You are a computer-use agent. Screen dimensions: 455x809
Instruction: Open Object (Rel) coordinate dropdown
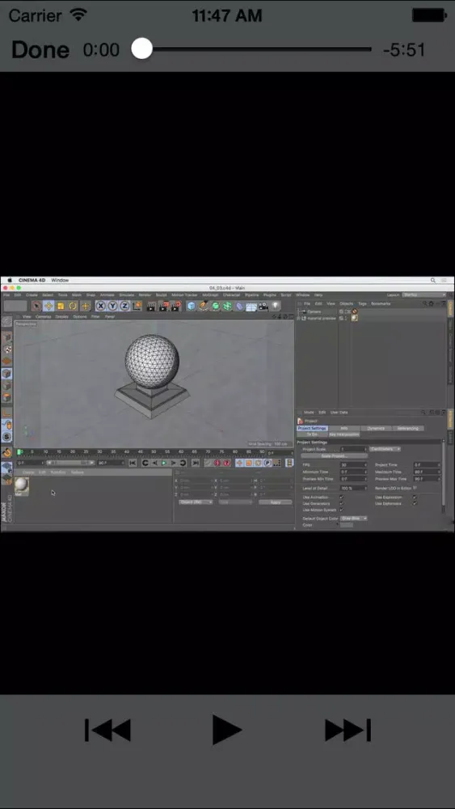click(196, 502)
